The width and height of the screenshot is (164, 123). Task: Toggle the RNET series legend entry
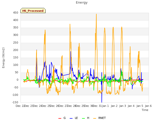click(99, 118)
